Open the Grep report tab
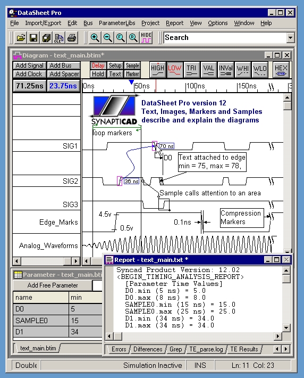This screenshot has height=378, width=304. point(176,349)
